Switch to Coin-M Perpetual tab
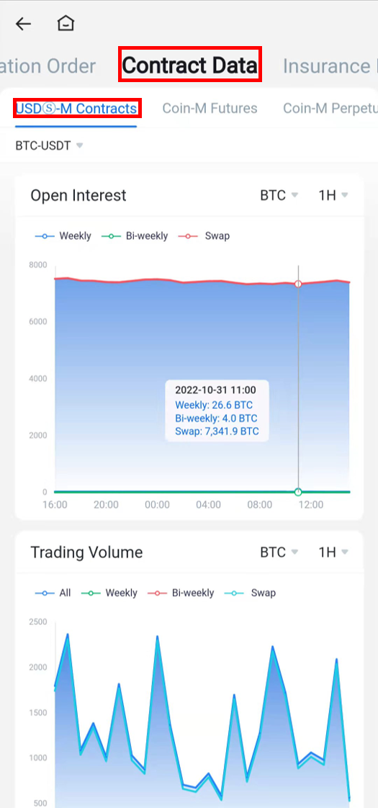 pyautogui.click(x=330, y=108)
